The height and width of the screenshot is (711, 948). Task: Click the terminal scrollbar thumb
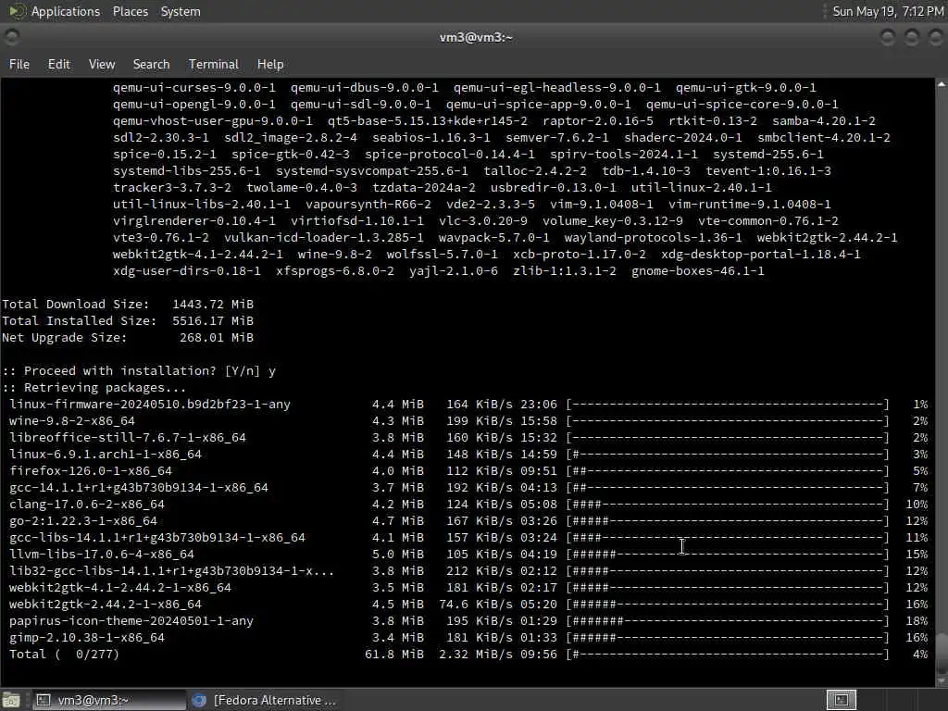[x=942, y=651]
